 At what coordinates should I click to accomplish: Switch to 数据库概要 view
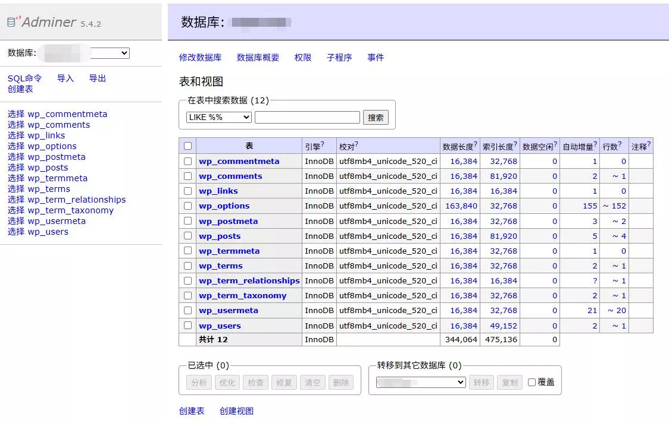click(260, 58)
